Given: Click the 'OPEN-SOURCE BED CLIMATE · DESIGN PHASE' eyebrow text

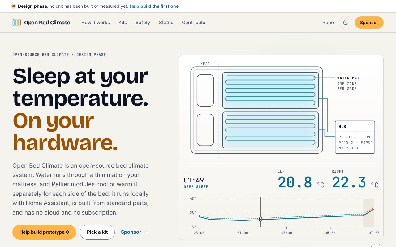Looking at the screenshot, I should tap(59, 55).
